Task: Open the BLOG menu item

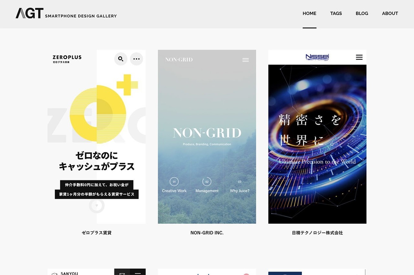Action: (362, 14)
